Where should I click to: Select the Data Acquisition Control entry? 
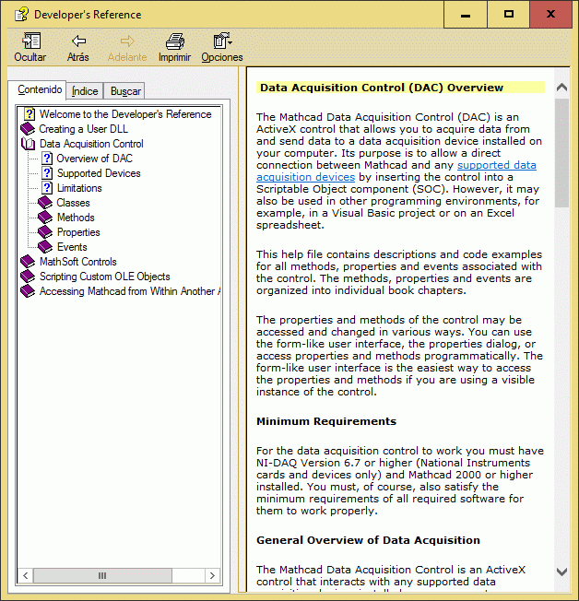[91, 144]
